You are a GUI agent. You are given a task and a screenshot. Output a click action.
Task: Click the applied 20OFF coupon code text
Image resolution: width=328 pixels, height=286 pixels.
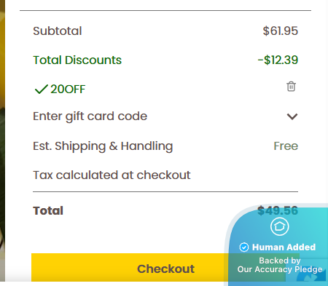[x=68, y=90]
